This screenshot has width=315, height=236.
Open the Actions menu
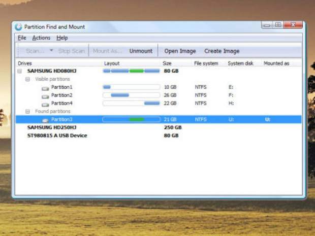click(x=41, y=38)
